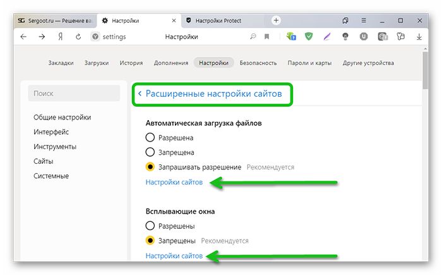Click the vertical scrollbar thumb
Image resolution: width=442 pixels, height=275 pixels.
coord(425,70)
